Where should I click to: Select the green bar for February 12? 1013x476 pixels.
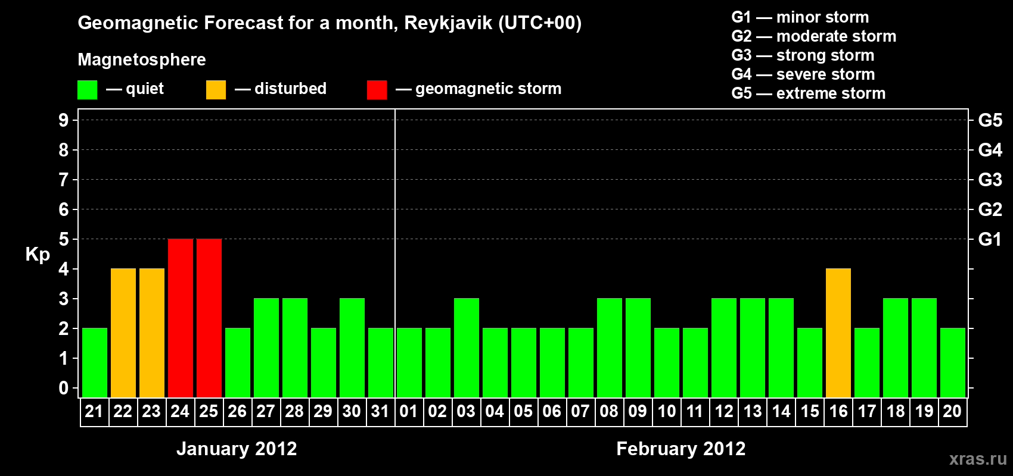[x=724, y=347]
